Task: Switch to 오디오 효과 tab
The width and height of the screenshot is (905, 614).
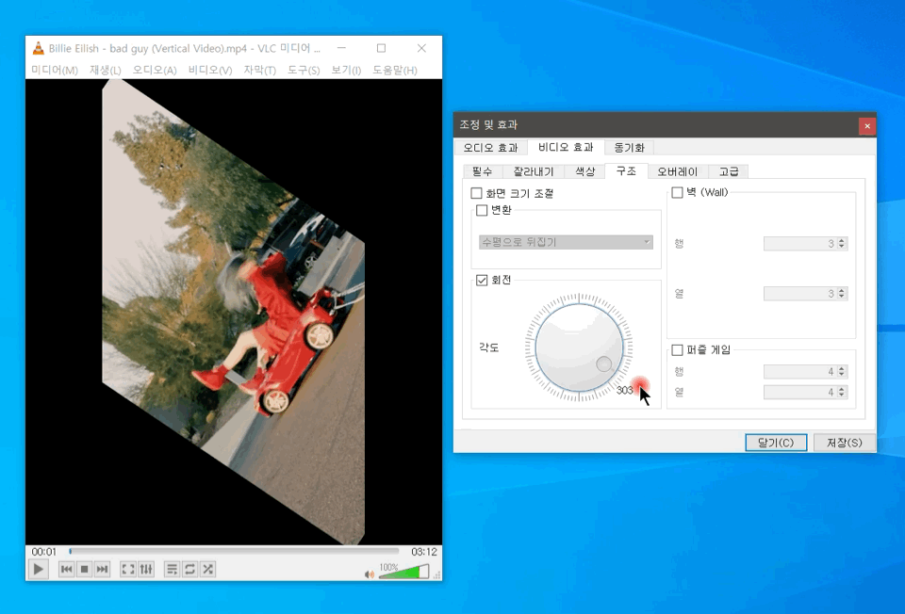Action: [490, 148]
